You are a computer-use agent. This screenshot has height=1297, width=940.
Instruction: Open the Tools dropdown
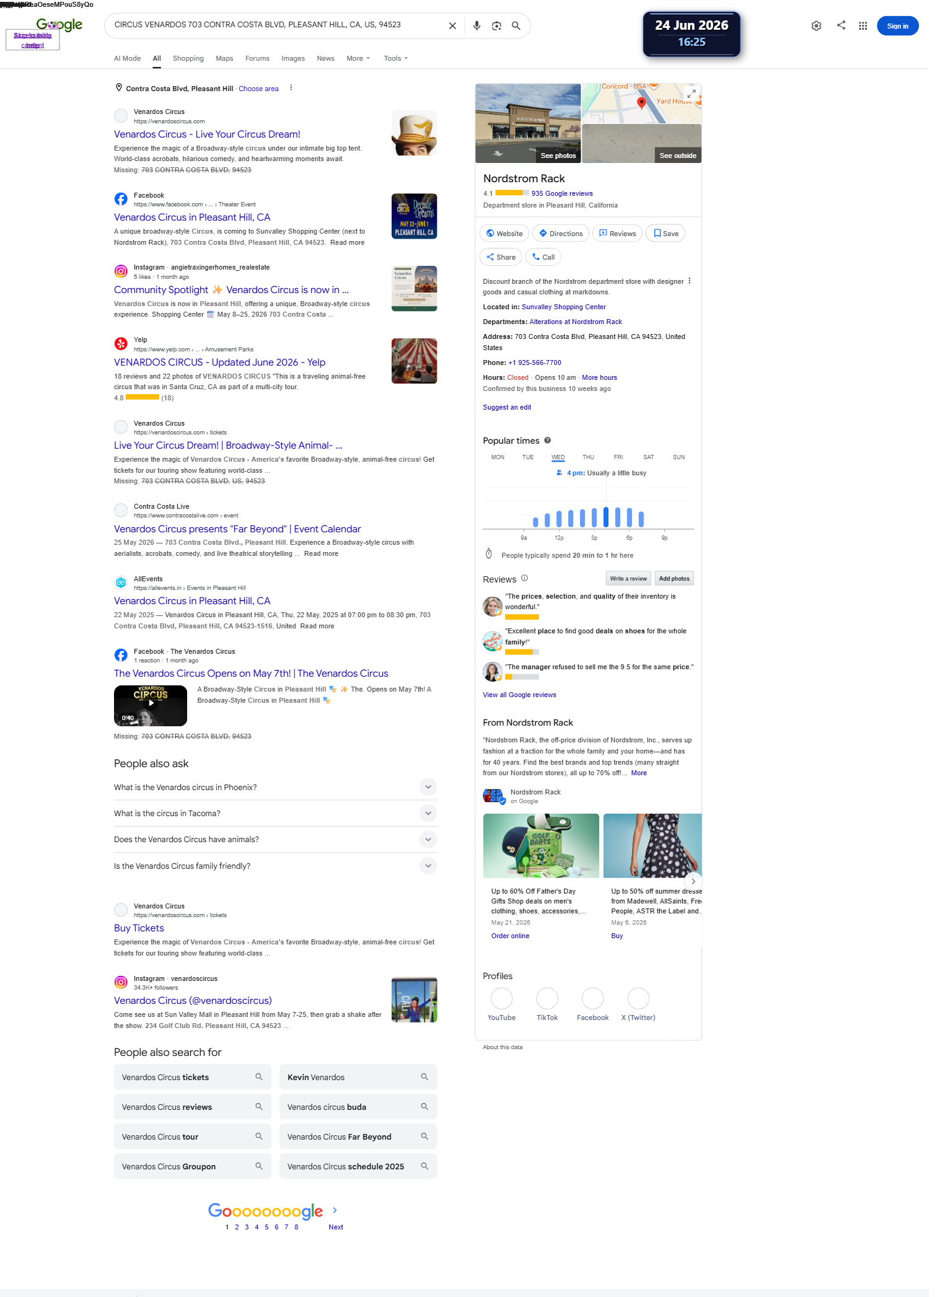pos(396,58)
